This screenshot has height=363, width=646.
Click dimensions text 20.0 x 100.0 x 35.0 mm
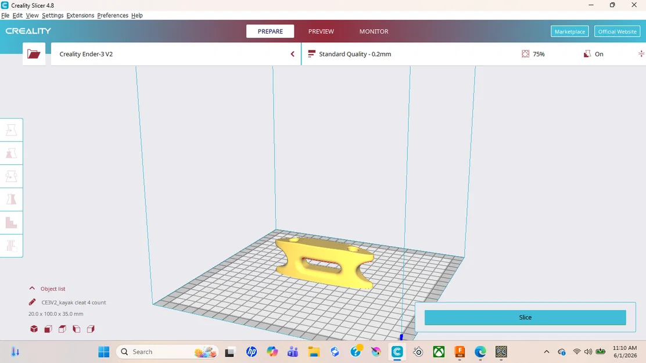(x=56, y=314)
